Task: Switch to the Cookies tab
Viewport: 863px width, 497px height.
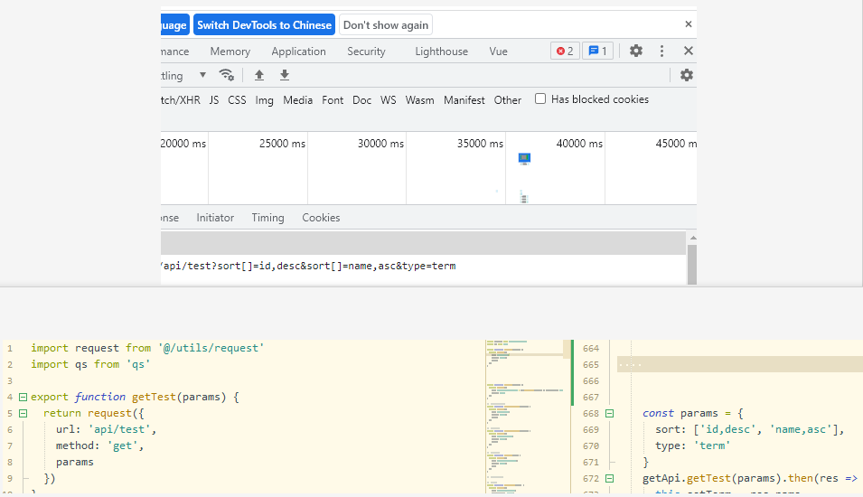Action: click(x=321, y=218)
